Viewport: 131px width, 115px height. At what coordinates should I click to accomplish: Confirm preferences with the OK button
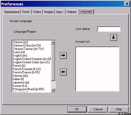click(x=77, y=109)
